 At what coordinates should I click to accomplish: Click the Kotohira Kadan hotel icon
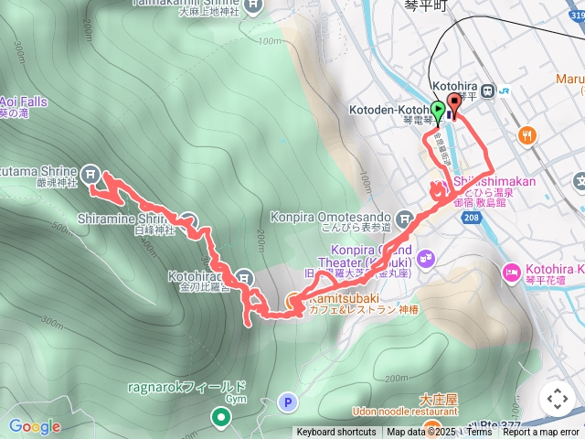click(512, 273)
